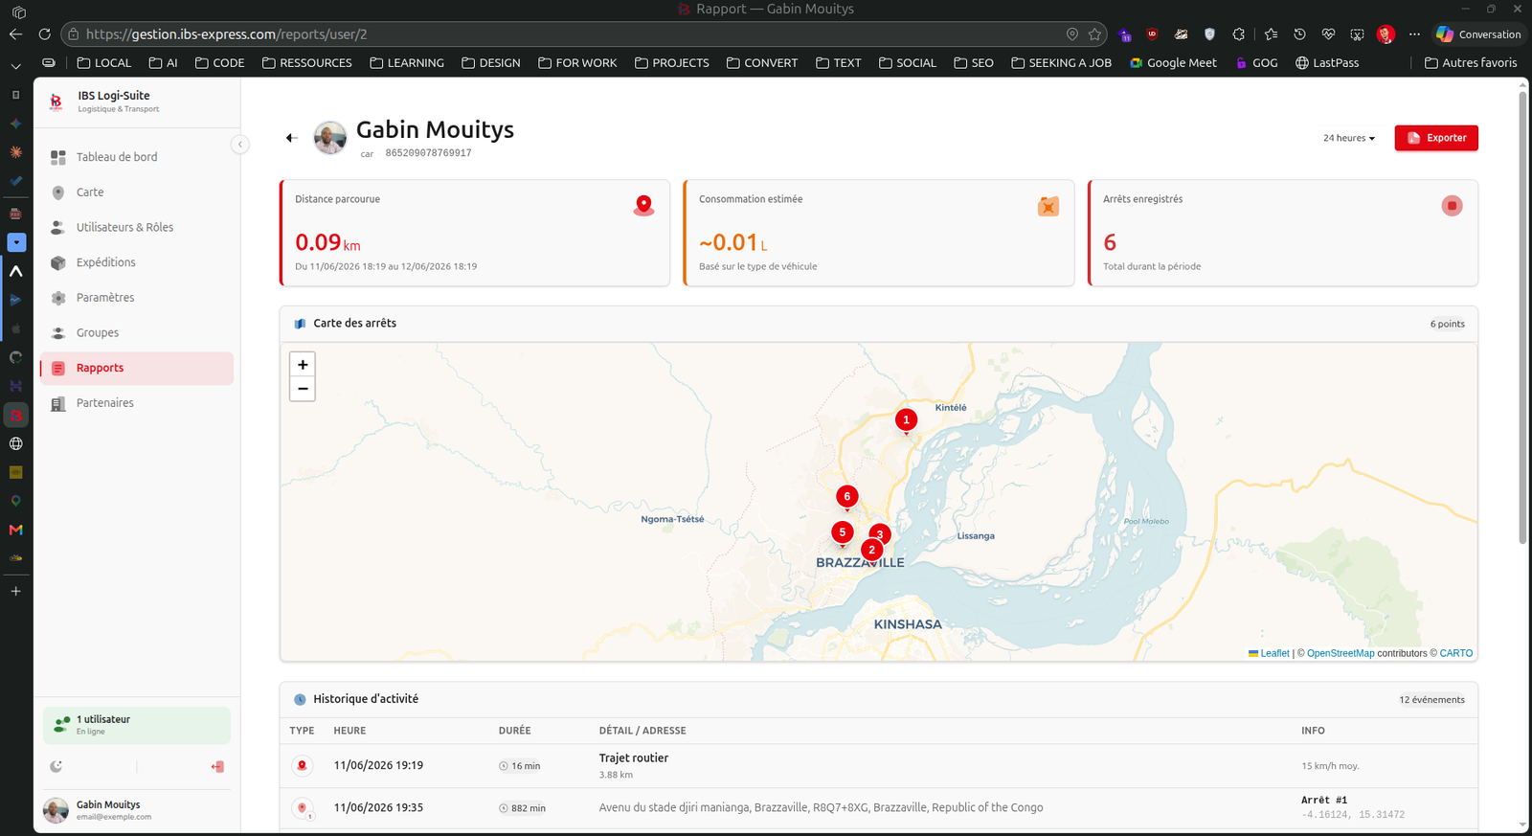Click the Arrêt #1 row pin icon
This screenshot has height=836, width=1532.
303,808
